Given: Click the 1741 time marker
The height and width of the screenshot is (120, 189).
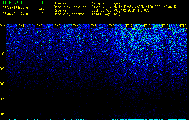Looking at the screenshot, I should 21,26.
